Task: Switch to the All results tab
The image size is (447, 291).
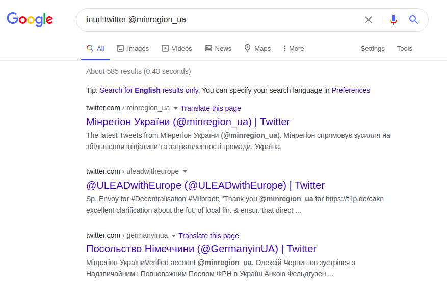Action: (x=96, y=48)
